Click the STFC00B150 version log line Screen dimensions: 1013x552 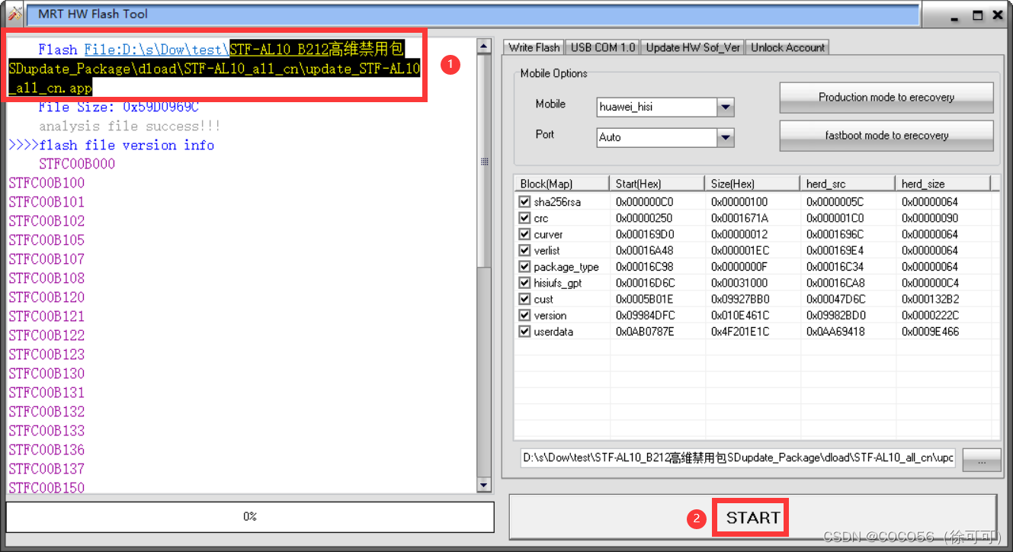[46, 488]
